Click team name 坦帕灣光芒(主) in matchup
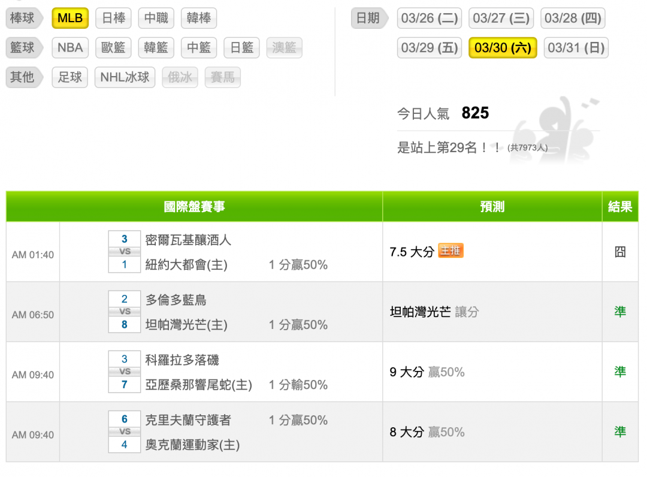 [186, 325]
